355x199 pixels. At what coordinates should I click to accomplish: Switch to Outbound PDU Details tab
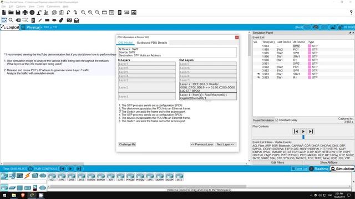(x=151, y=43)
